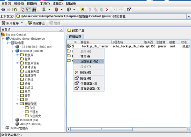Open the 视图(V) menu
This screenshot has width=191, height=137.
click(x=32, y=4)
